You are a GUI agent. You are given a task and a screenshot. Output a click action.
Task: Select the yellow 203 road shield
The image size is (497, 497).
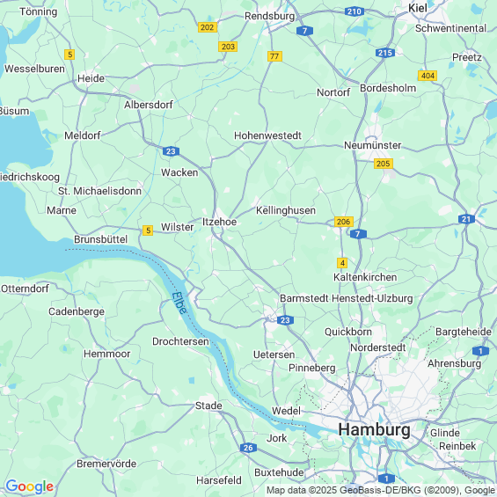pyautogui.click(x=228, y=47)
